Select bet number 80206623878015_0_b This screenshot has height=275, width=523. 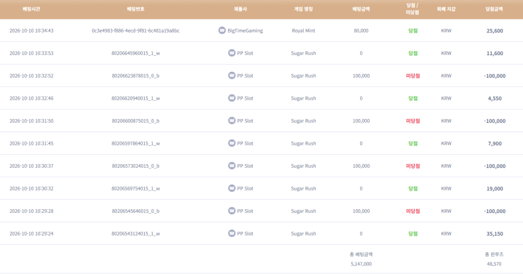click(136, 76)
